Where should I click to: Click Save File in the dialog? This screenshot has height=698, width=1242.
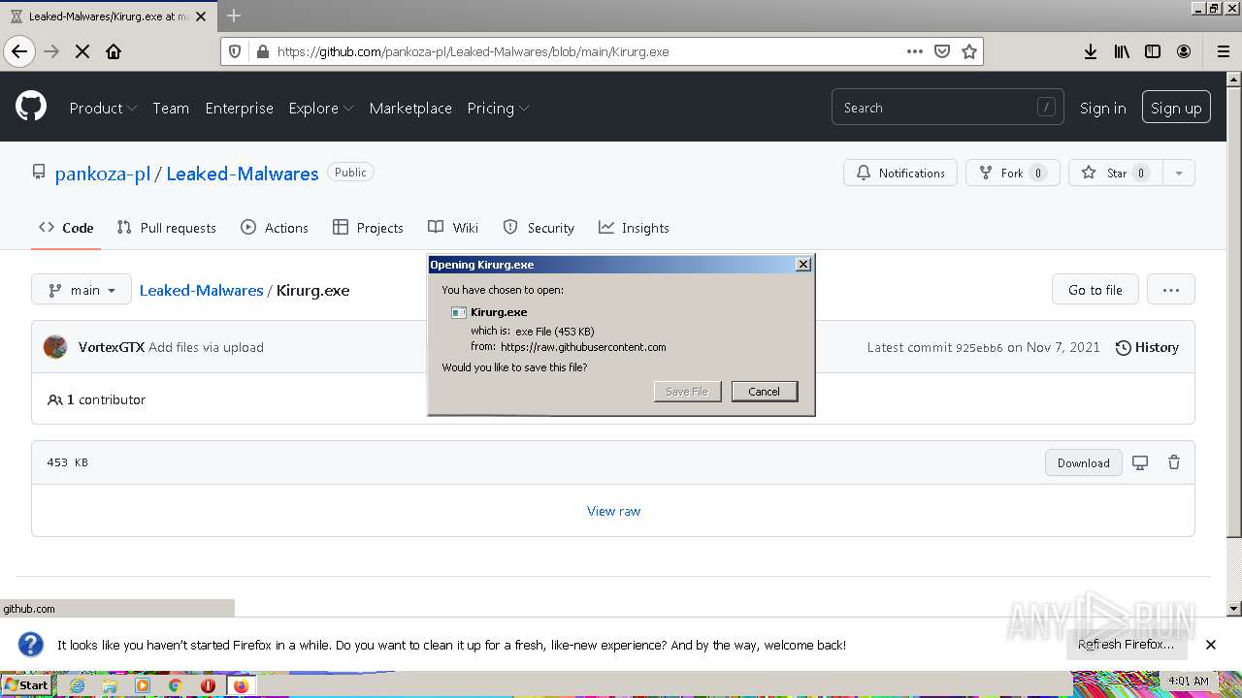click(x=687, y=392)
